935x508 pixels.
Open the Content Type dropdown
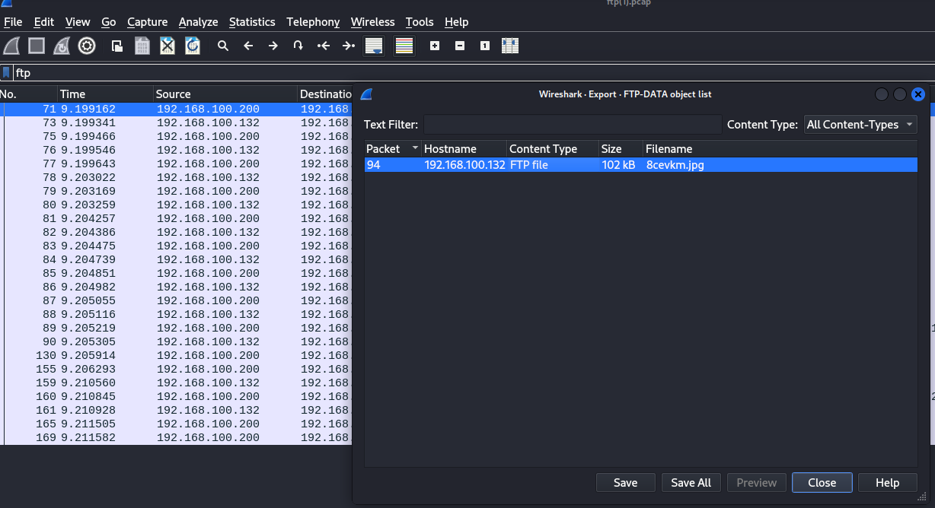pyautogui.click(x=861, y=125)
